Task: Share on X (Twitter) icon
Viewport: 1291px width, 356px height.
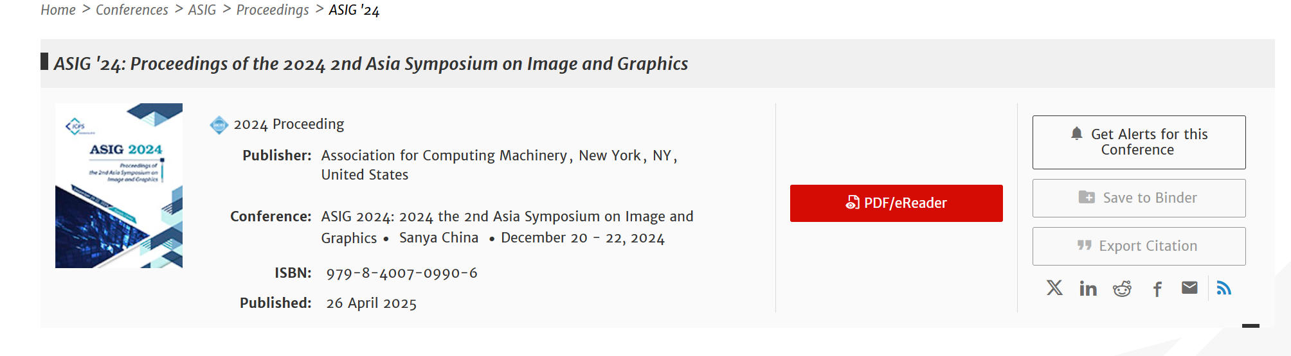Action: 1054,288
